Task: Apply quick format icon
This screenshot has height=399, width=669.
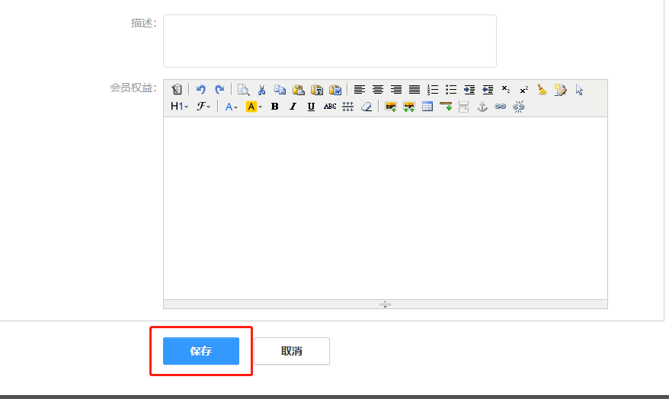Action: (x=561, y=90)
